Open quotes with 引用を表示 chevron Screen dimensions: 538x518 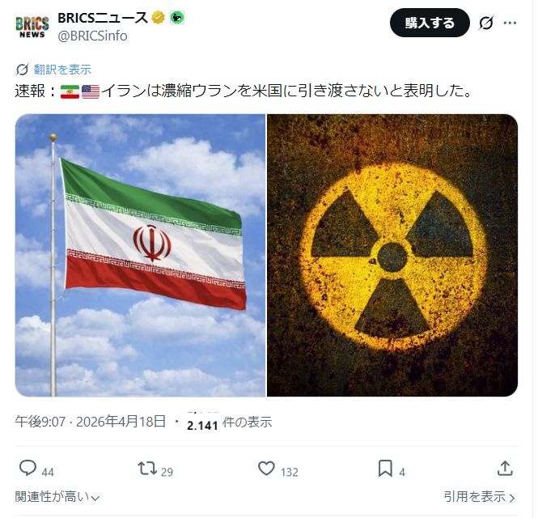point(479,497)
